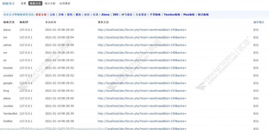Viewport: 269px width, 130px height.
Task: Delete the DotBot record row
Action: 256,121
